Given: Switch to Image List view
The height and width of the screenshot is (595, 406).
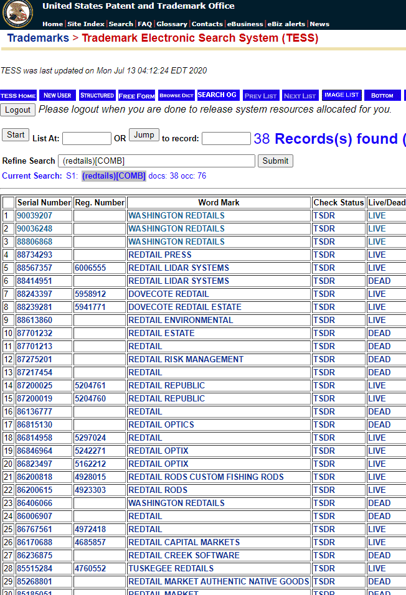Looking at the screenshot, I should click(x=341, y=95).
